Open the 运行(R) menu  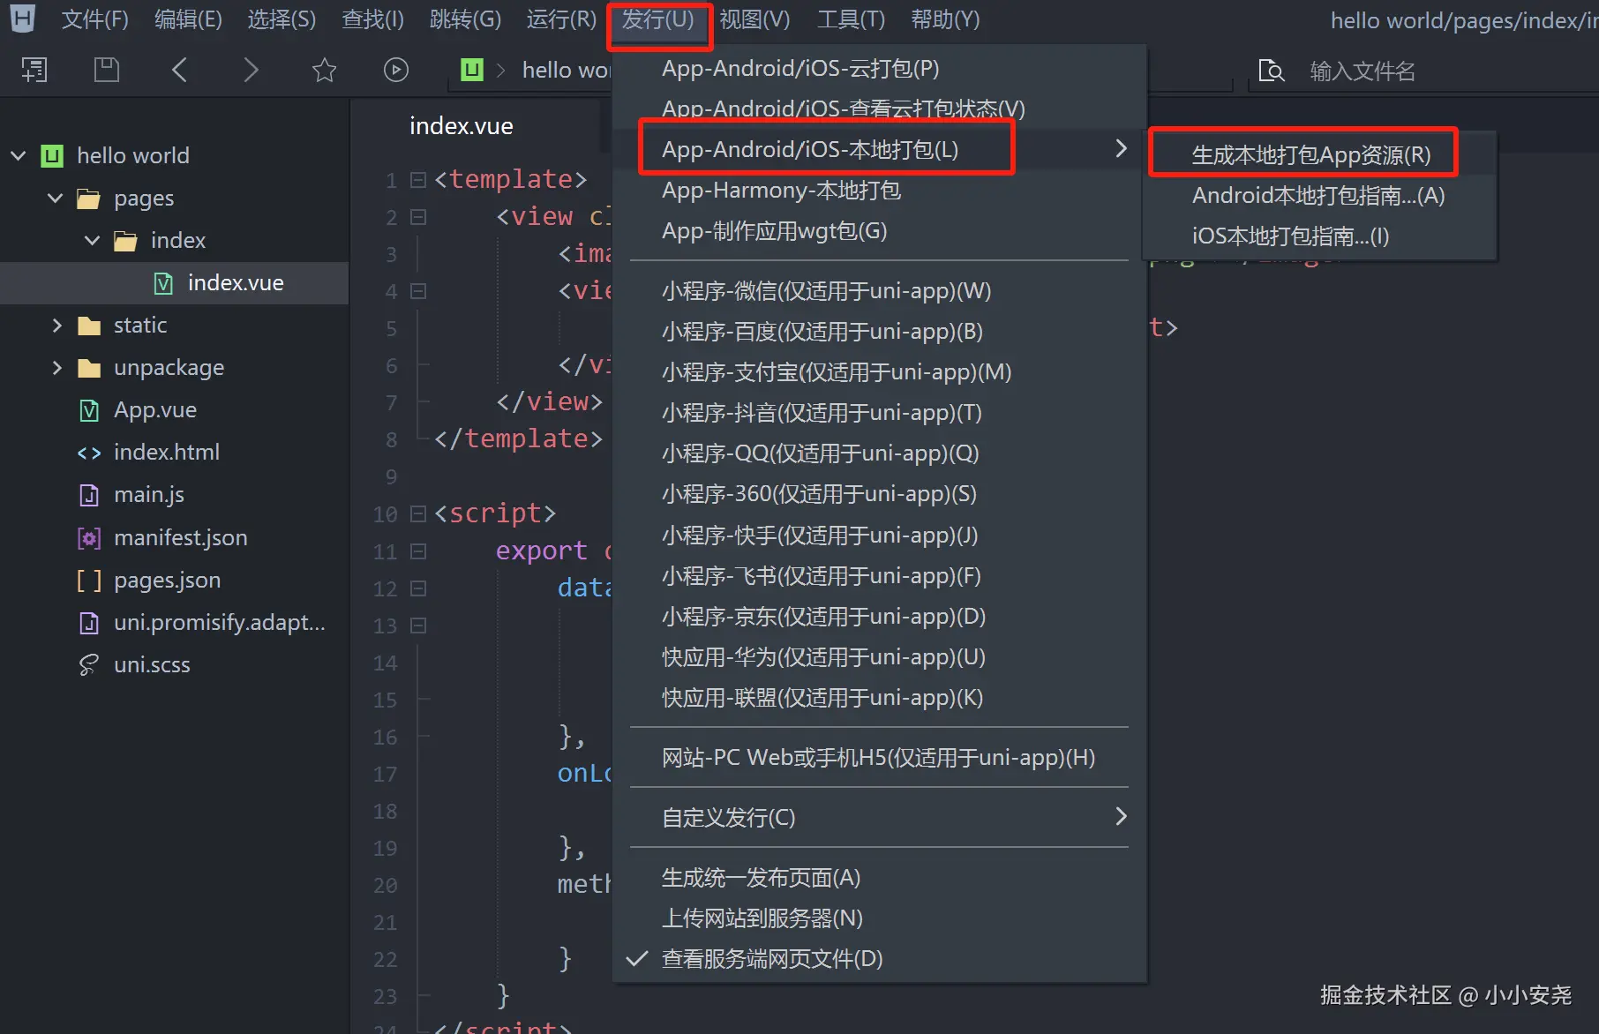click(x=561, y=19)
